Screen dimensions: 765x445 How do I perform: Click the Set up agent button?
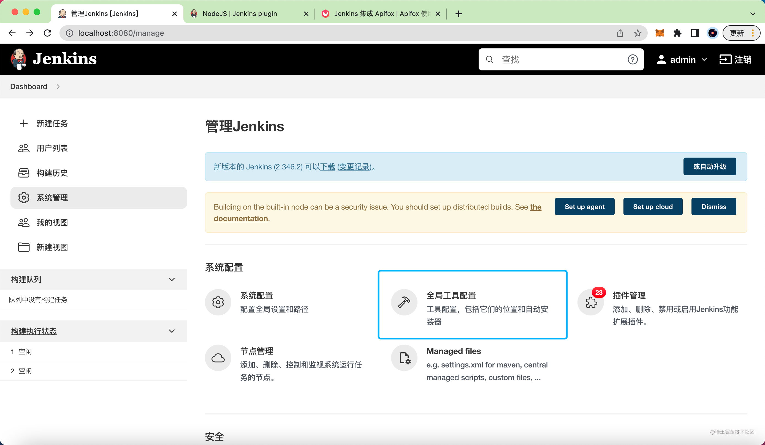584,207
